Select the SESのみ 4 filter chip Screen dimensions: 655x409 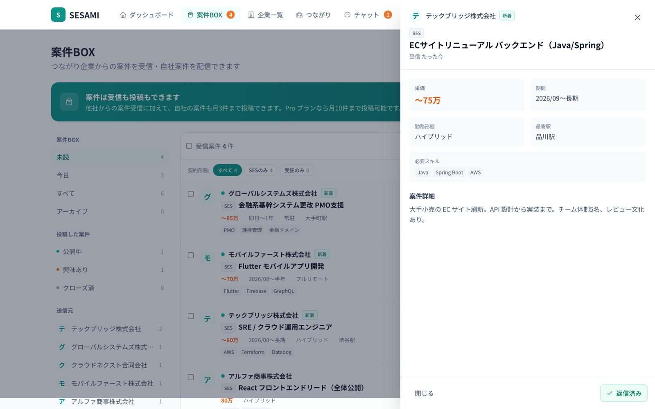[261, 170]
